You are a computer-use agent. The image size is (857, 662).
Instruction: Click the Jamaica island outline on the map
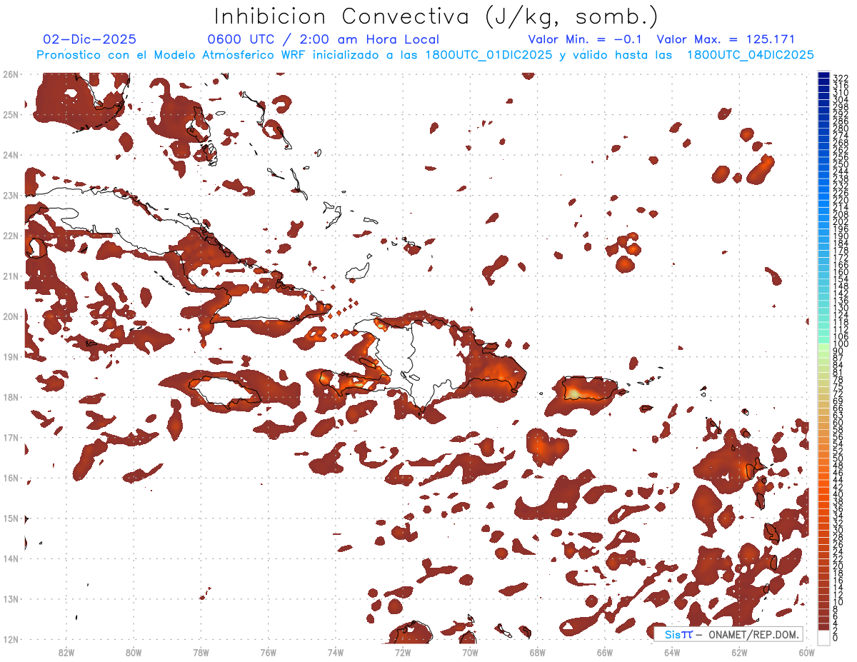224,392
